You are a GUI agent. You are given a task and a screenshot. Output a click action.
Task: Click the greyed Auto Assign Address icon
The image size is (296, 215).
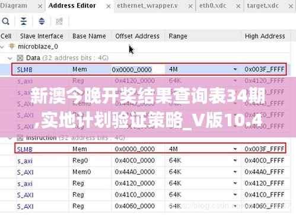tap(59, 21)
